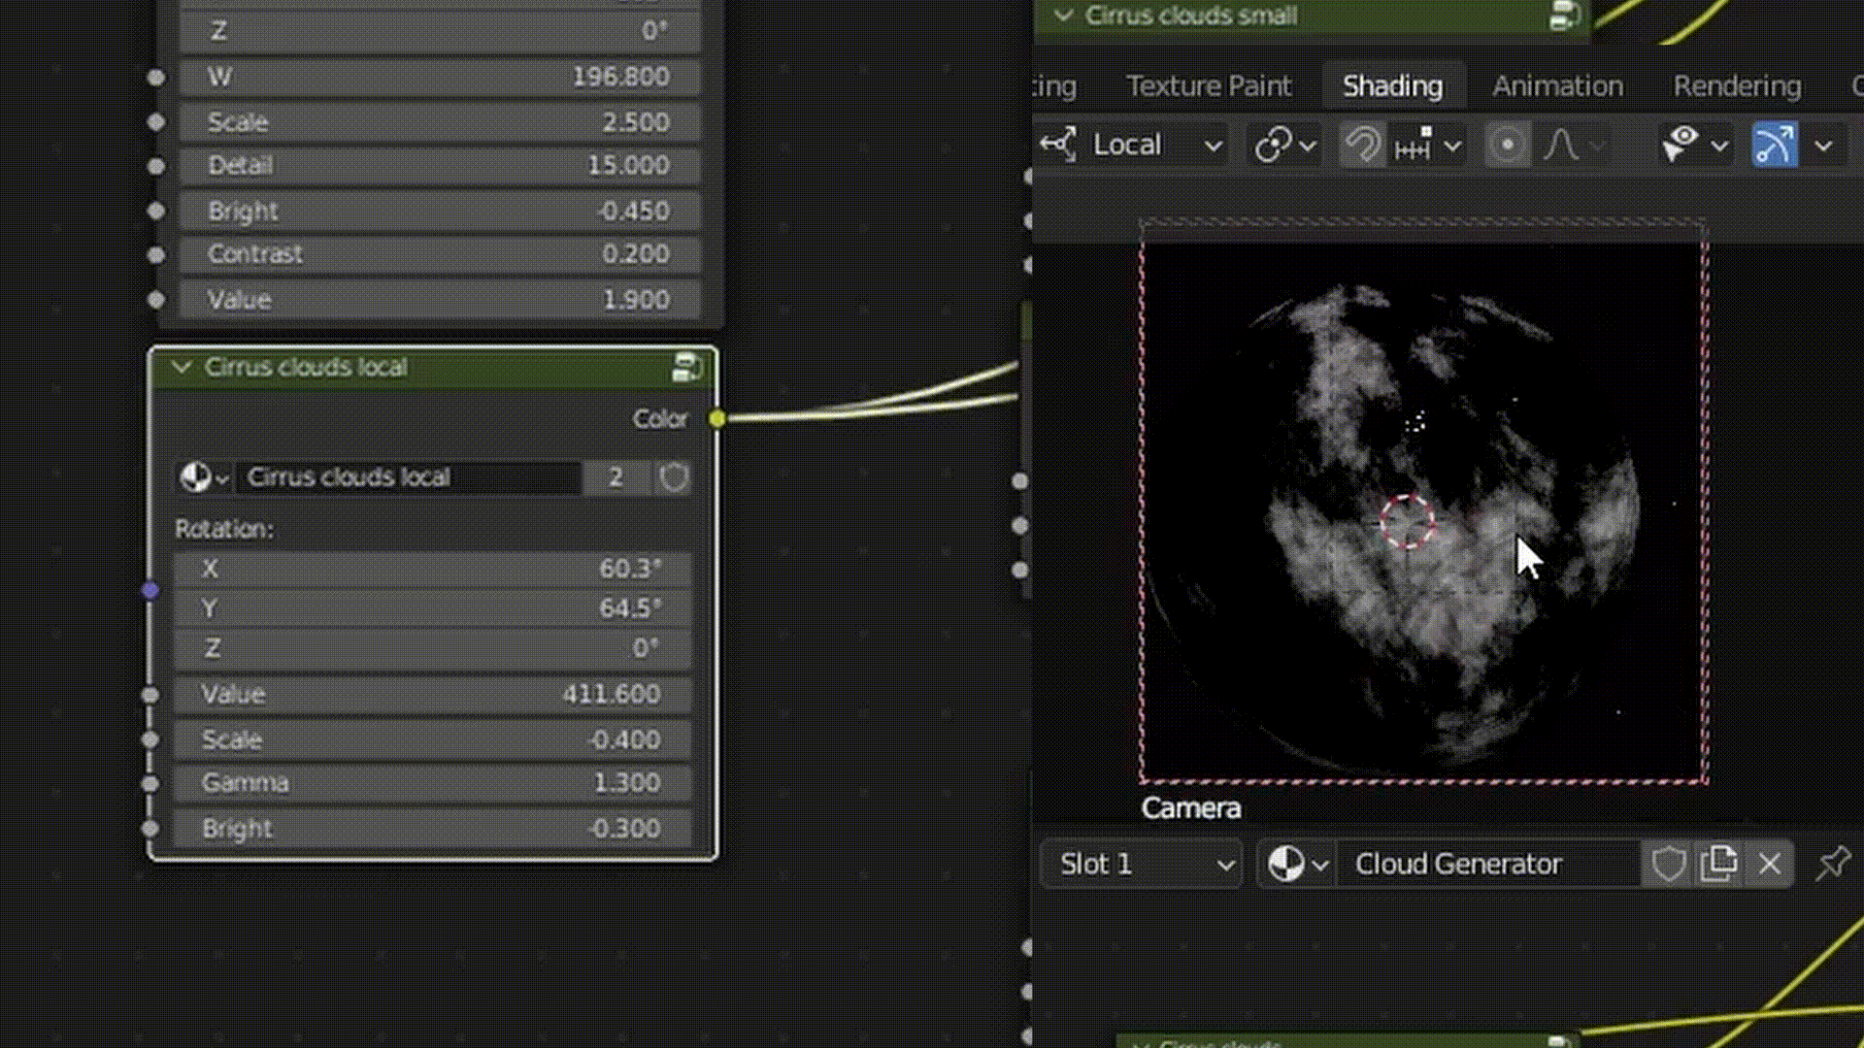This screenshot has height=1048, width=1864.
Task: Switch to the Texture Paint workspace tab
Action: [x=1209, y=86]
